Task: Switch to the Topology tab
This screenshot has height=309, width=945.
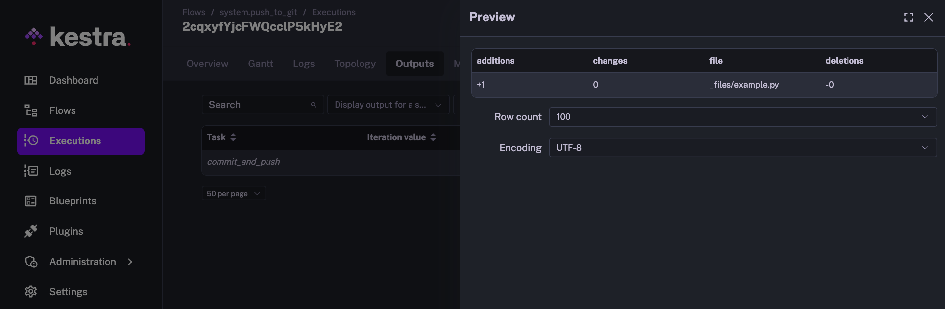Action: tap(355, 64)
